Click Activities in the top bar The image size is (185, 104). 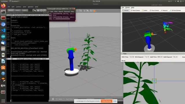tap(4, 1)
